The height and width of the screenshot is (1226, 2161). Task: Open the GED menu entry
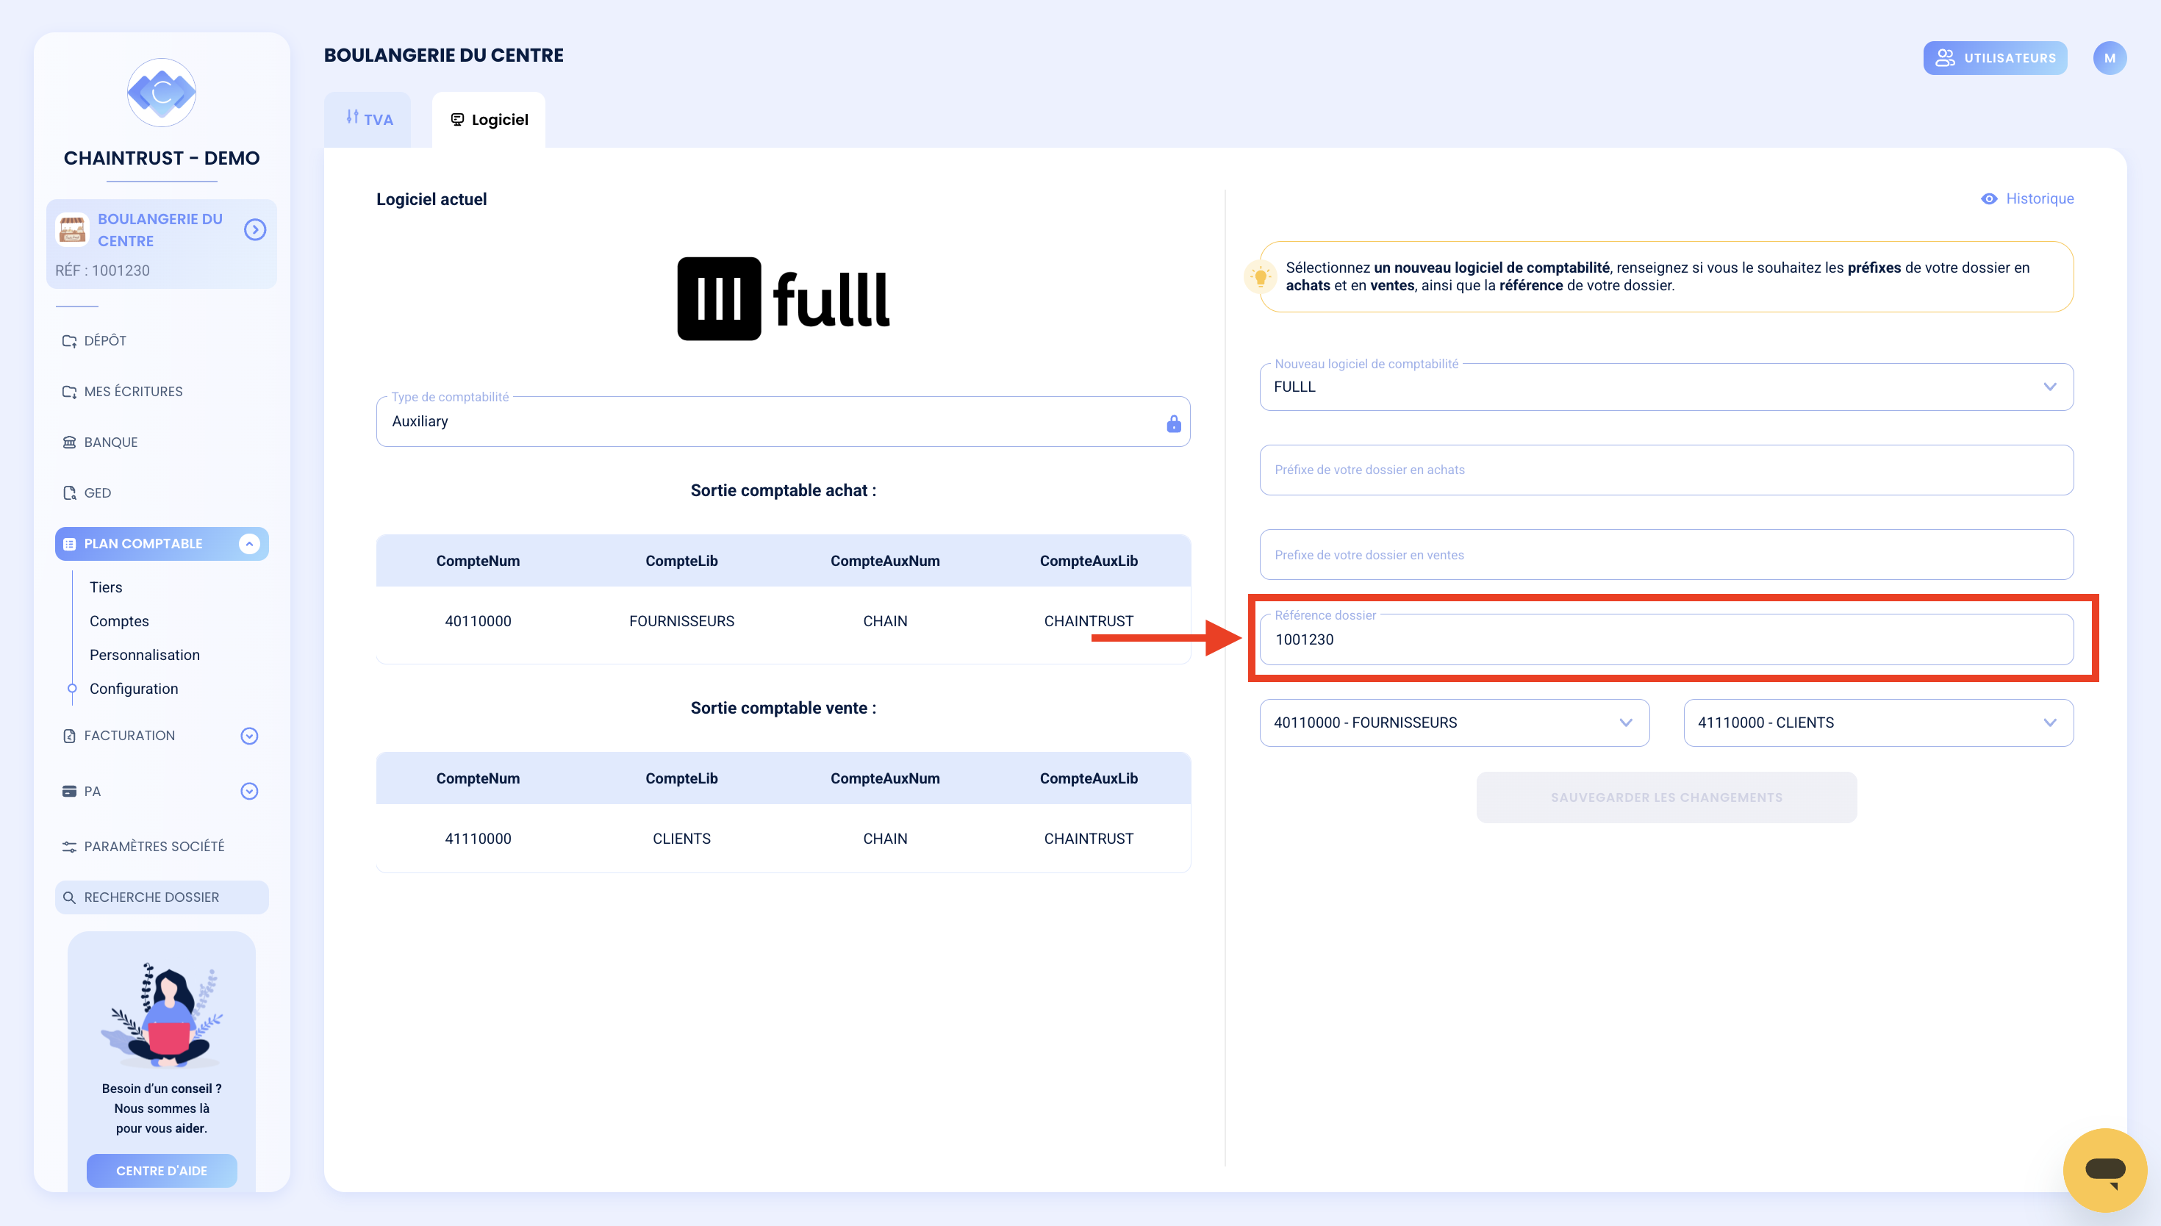tap(87, 492)
